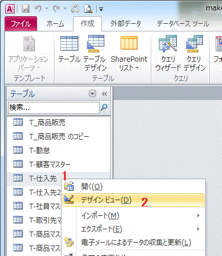
Task: Select the T_商品販売 table
Action: [59, 122]
